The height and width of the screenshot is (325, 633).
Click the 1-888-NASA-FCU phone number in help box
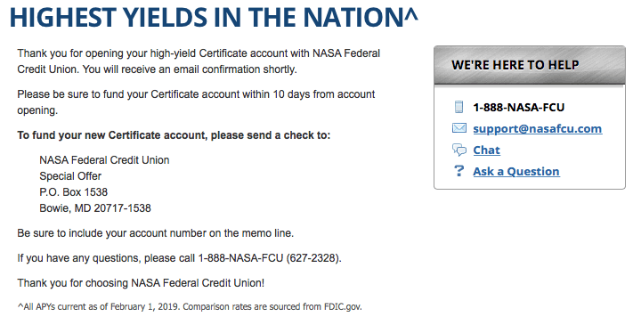pyautogui.click(x=519, y=108)
